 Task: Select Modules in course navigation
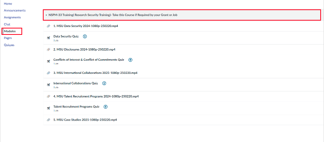[x=10, y=31]
